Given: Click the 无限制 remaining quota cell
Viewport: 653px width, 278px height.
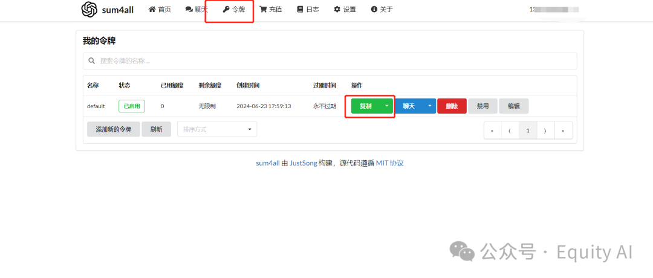Looking at the screenshot, I should pyautogui.click(x=207, y=106).
